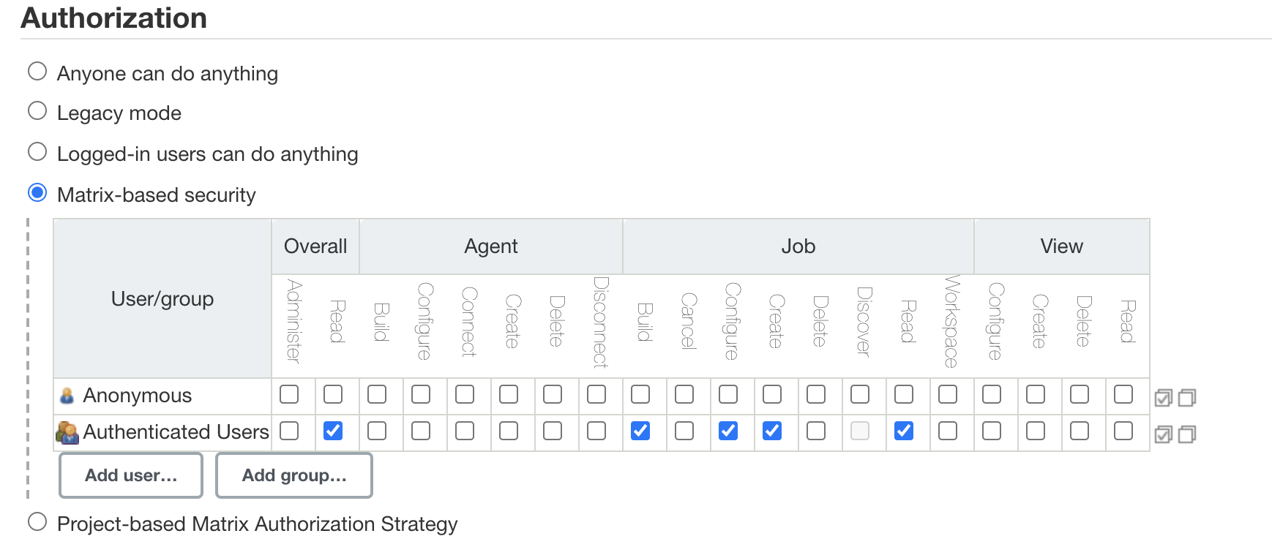Click unselect-all icon for Authenticated Users row
Screen dimensions: 1272x547
click(1187, 434)
